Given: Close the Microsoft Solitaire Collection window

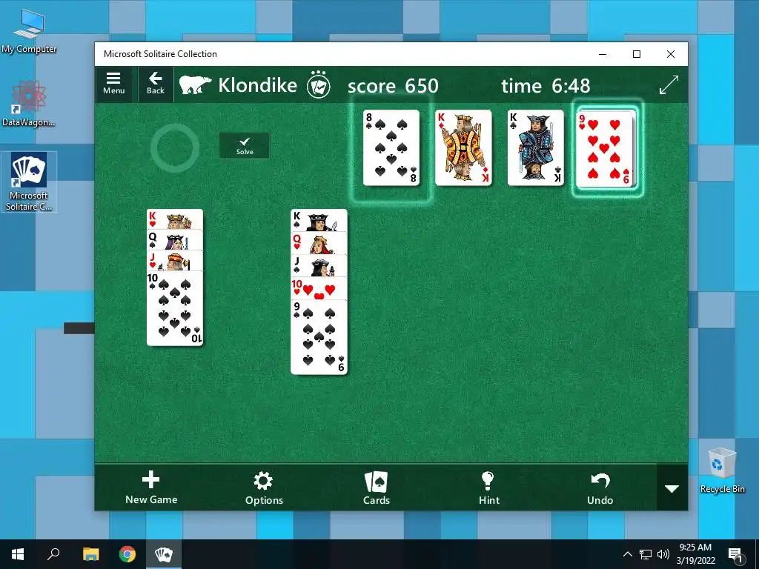Looking at the screenshot, I should tap(670, 54).
